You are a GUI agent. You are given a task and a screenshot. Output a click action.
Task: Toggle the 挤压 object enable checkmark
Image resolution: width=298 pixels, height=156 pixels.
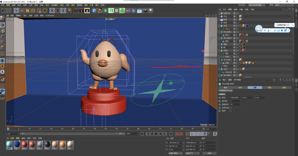[238, 25]
